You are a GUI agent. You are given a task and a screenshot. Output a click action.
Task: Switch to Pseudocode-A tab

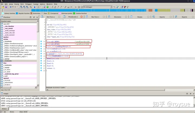[73, 17]
